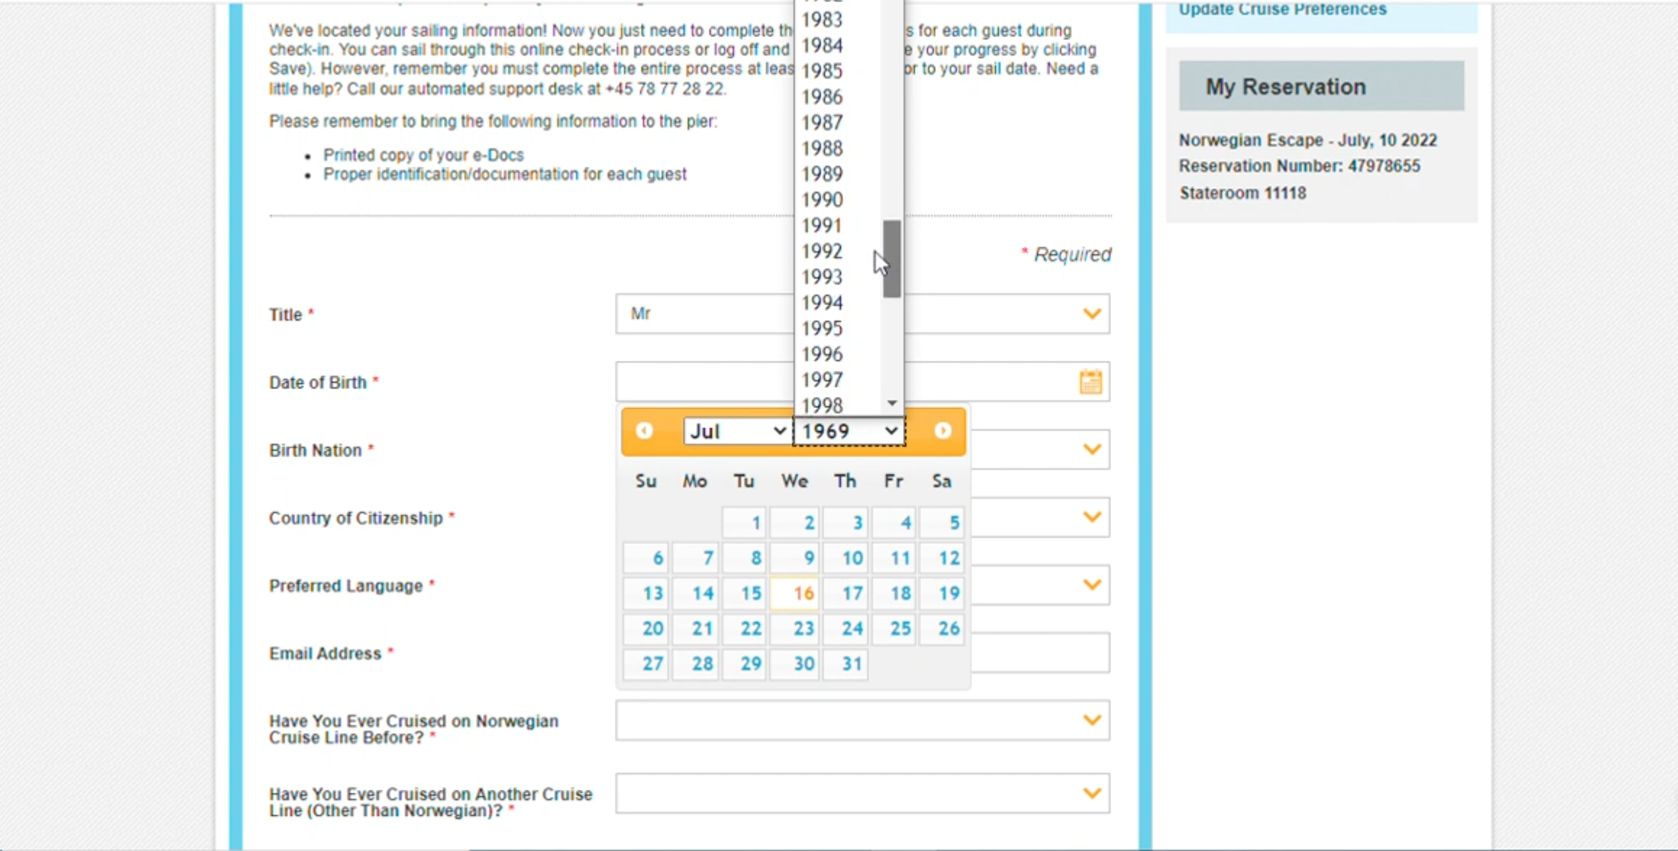
Task: Open the Birth Nation dropdown arrow
Action: 1092,449
